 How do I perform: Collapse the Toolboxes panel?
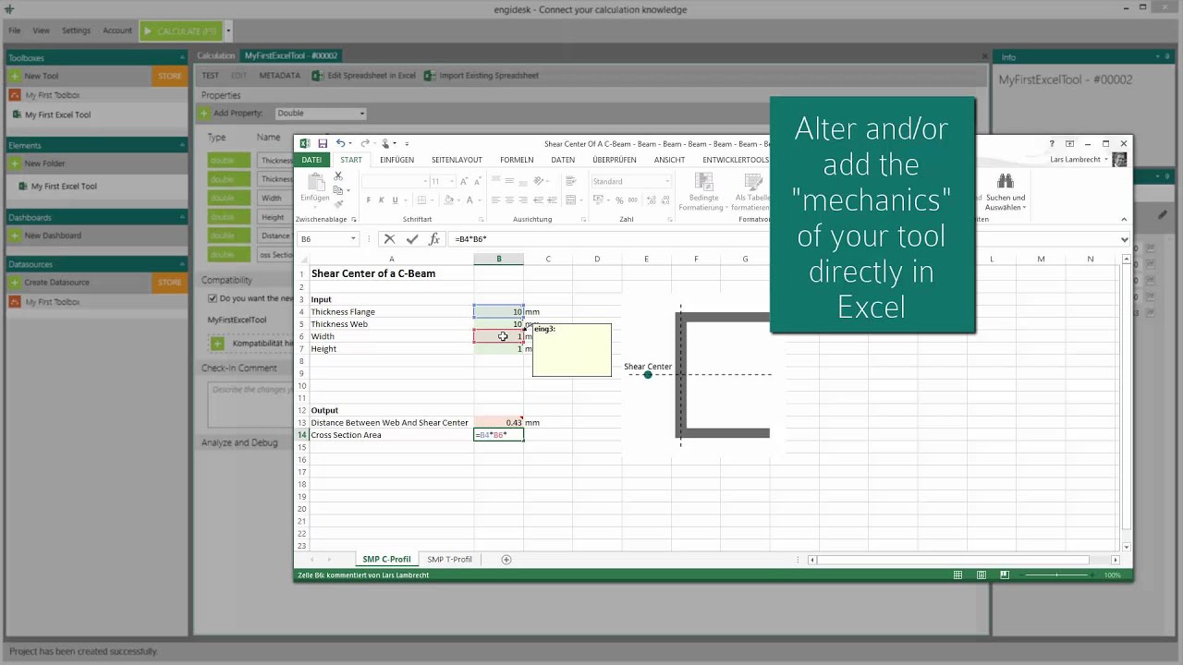click(x=183, y=57)
